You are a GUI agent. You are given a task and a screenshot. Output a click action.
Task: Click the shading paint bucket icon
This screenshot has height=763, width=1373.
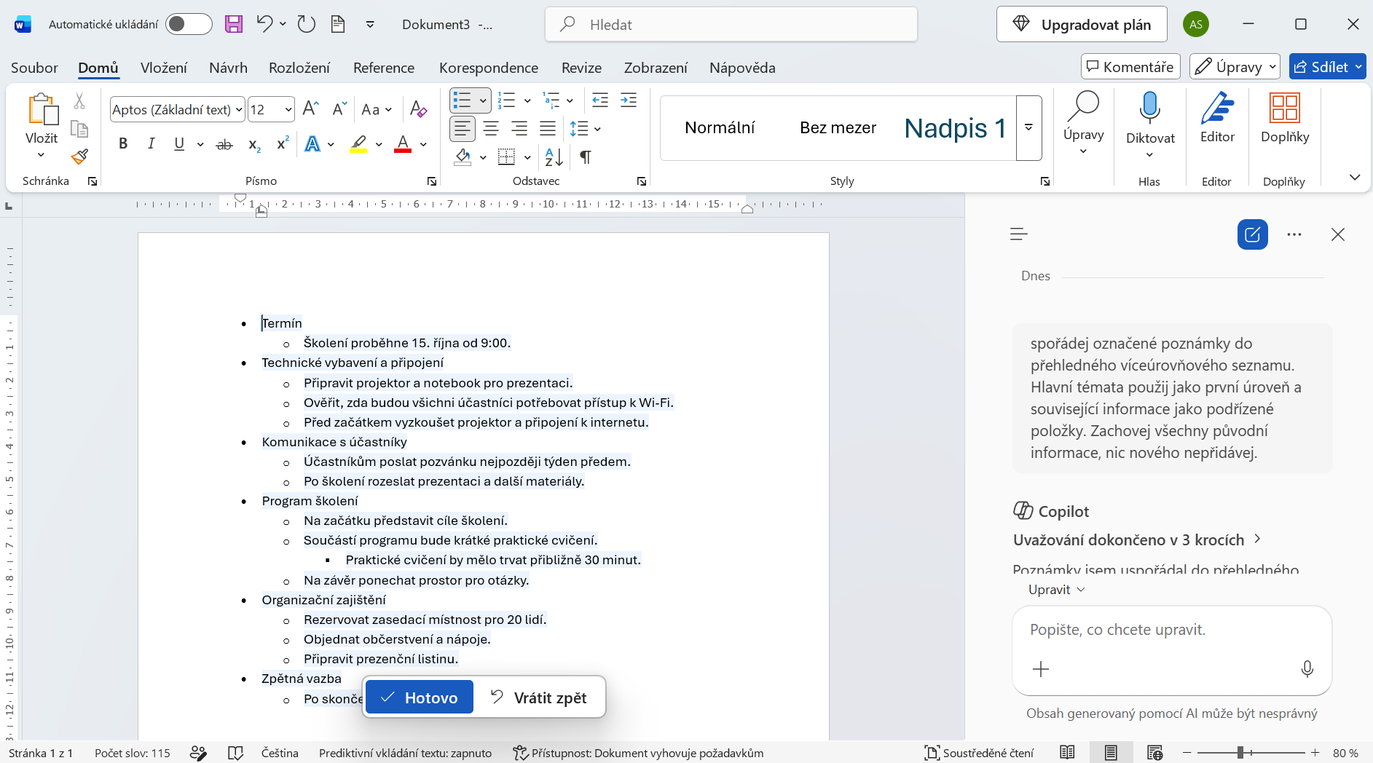click(463, 157)
